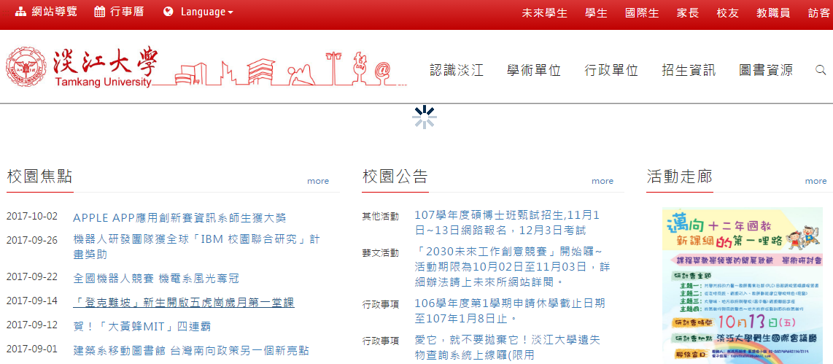Select the 未來學生 audience menu
Image resolution: width=833 pixels, height=364 pixels.
tap(545, 13)
